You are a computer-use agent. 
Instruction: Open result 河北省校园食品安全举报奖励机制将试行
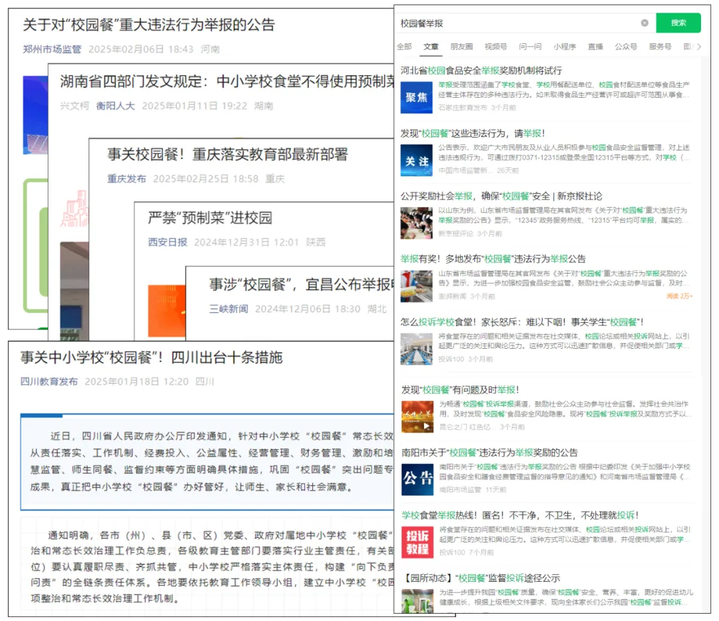pyautogui.click(x=481, y=71)
